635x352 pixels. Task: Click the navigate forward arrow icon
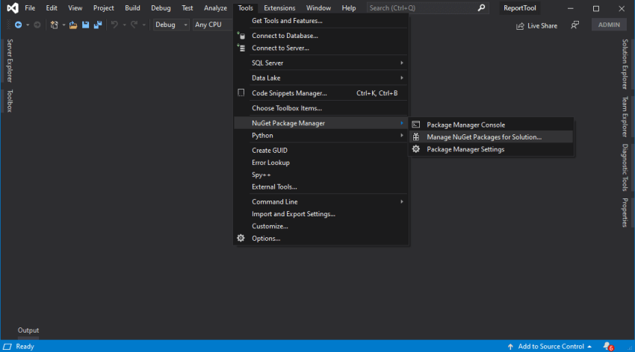[37, 25]
